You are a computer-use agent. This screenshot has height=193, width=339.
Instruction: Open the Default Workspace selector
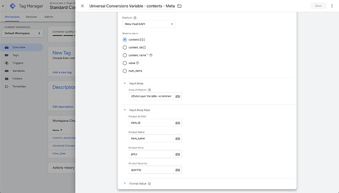pos(23,33)
